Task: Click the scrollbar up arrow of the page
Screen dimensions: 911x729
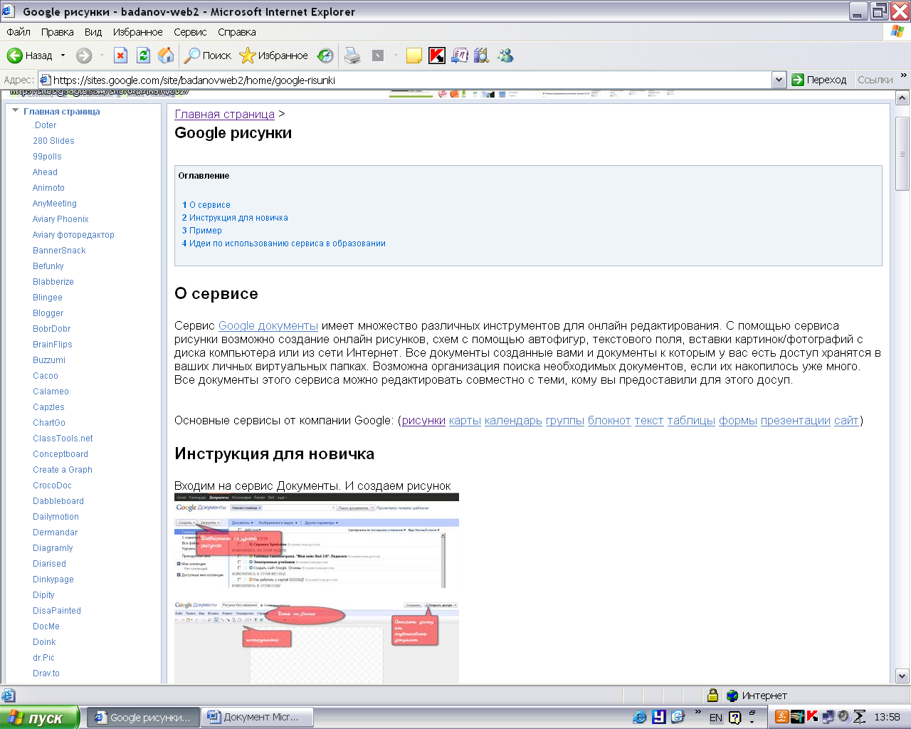Action: pyautogui.click(x=902, y=99)
